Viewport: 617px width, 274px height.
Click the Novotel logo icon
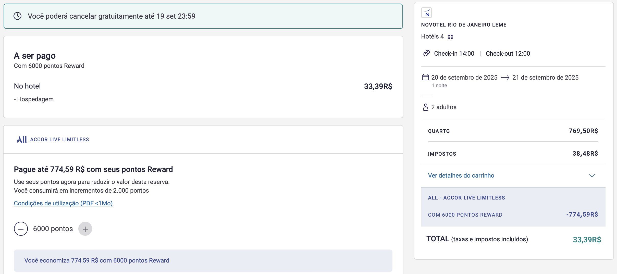(x=426, y=13)
